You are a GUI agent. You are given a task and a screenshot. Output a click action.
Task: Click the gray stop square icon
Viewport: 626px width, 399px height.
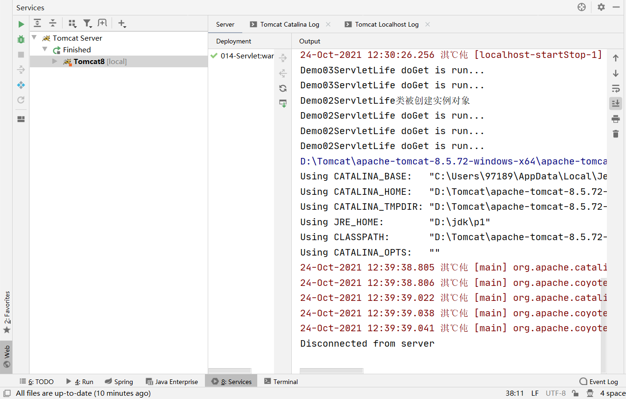pos(21,55)
